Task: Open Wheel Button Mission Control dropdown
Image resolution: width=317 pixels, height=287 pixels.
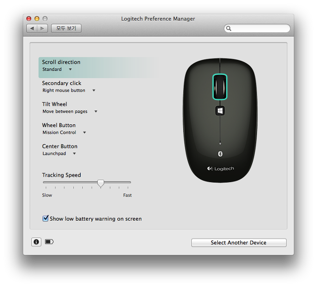Action: tap(64, 133)
